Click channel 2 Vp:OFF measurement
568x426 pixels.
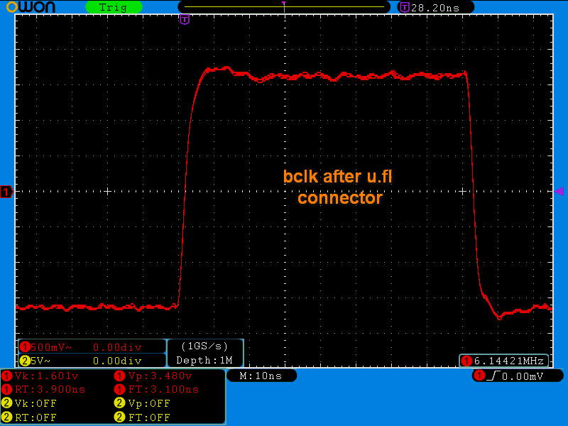coord(149,403)
